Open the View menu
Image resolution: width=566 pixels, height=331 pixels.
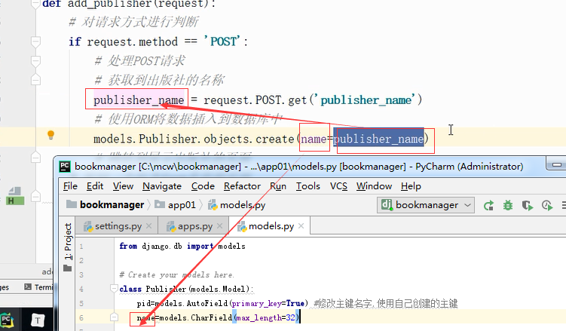[123, 186]
